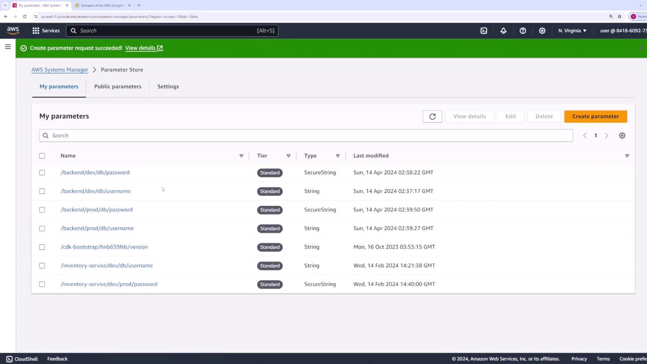Open the AWS home logo

13,30
